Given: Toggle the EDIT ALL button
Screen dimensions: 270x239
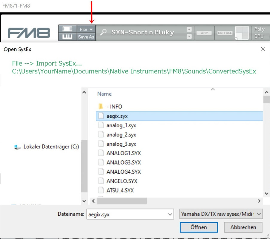Looking at the screenshot, I should (225, 33).
